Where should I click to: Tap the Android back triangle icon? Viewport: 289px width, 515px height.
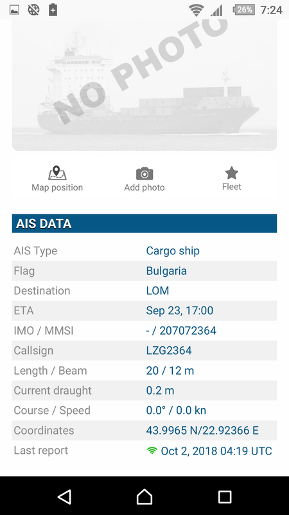[x=65, y=496]
